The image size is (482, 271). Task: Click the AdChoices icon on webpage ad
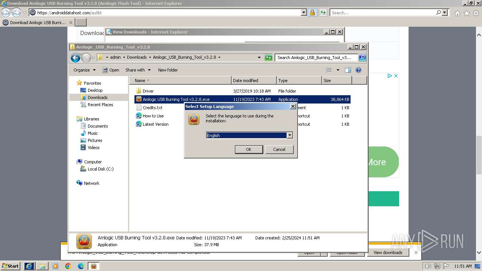tap(390, 76)
